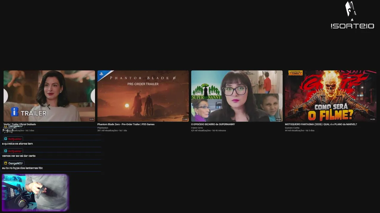
Task: Click the previous arrow on the Verity thumbnail
Action: 5,96
